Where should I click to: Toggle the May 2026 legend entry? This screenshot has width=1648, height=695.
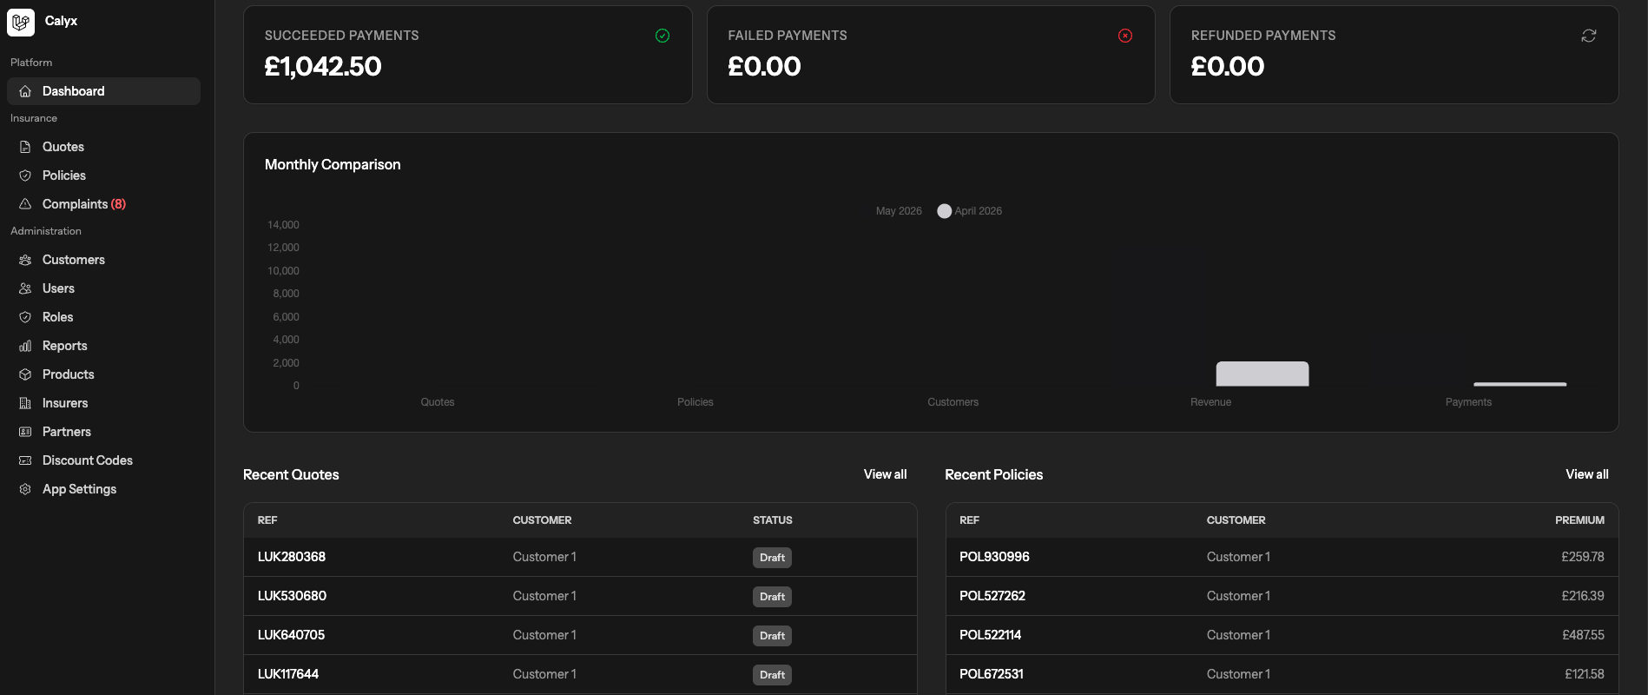899,211
